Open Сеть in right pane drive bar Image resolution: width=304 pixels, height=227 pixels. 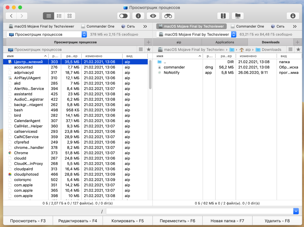(x=278, y=26)
